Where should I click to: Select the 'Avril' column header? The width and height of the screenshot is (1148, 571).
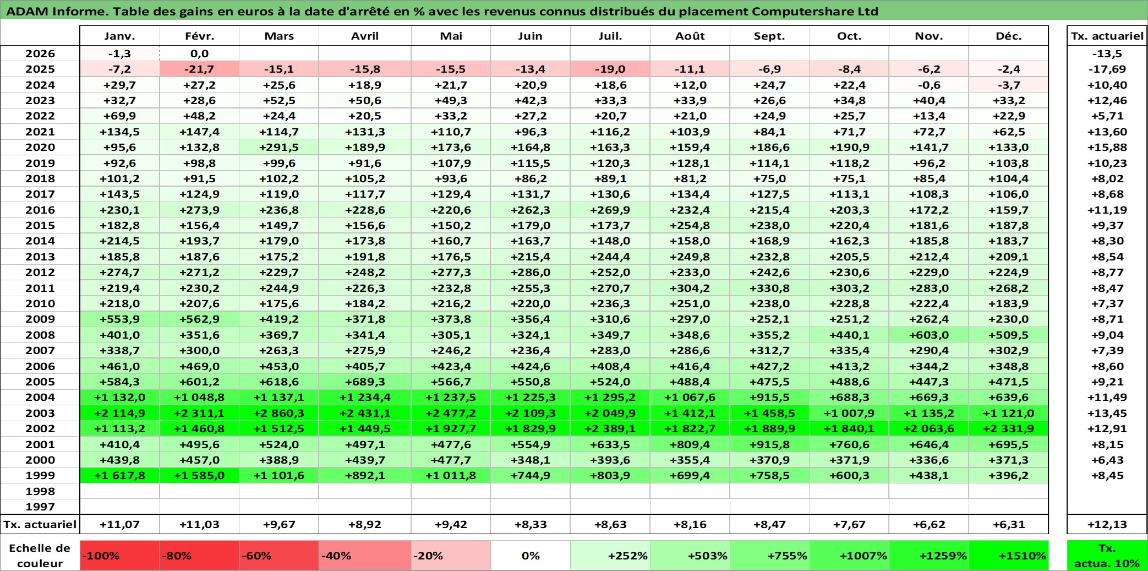(365, 36)
